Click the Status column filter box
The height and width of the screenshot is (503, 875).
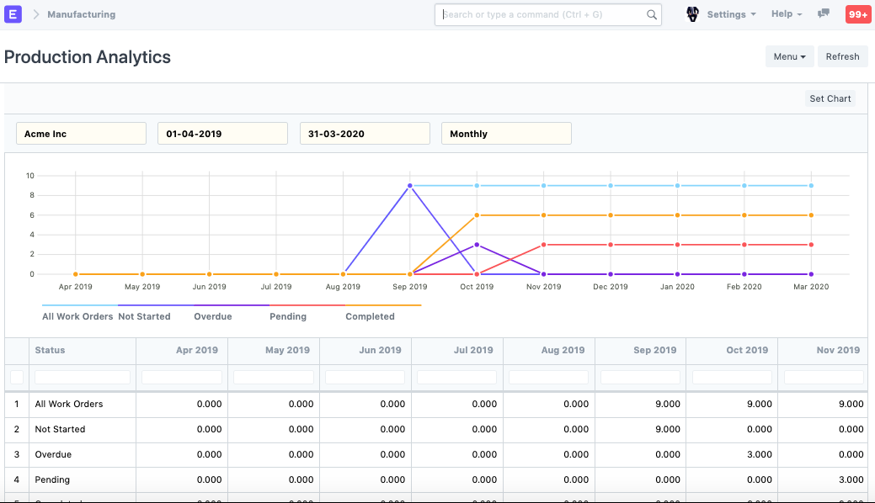click(x=83, y=378)
